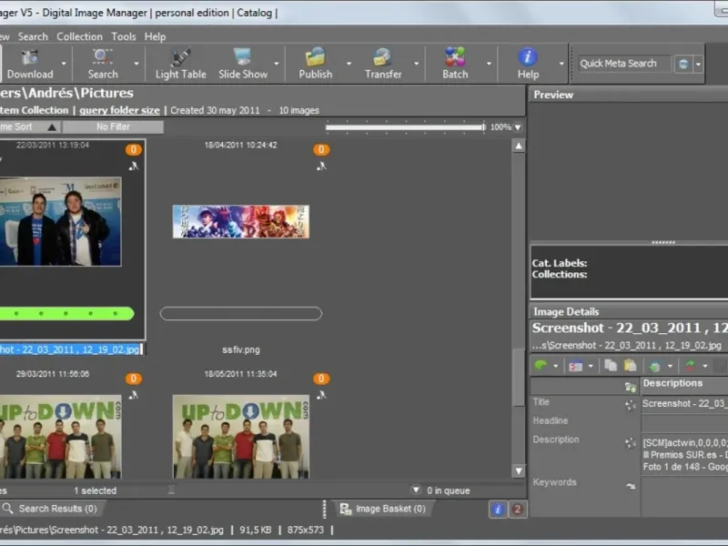Click the green import arrow icon in Image Details

pyautogui.click(x=655, y=367)
